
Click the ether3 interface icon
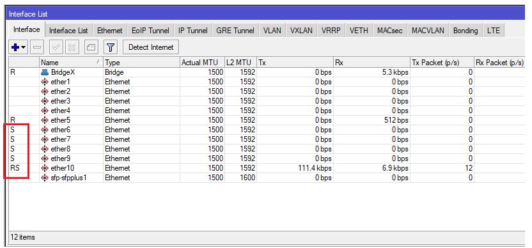[45, 101]
